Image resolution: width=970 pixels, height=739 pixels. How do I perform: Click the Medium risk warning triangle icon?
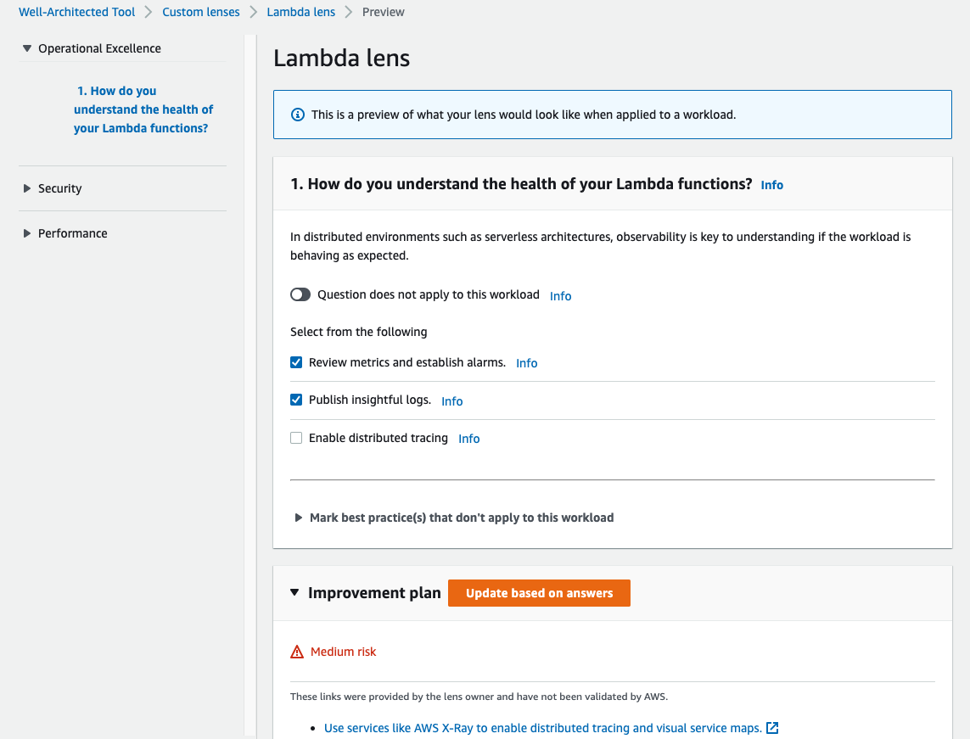click(x=296, y=651)
